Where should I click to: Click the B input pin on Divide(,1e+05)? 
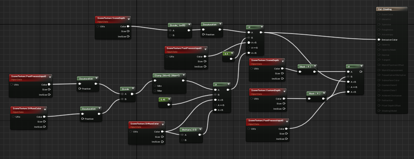(x=170, y=35)
